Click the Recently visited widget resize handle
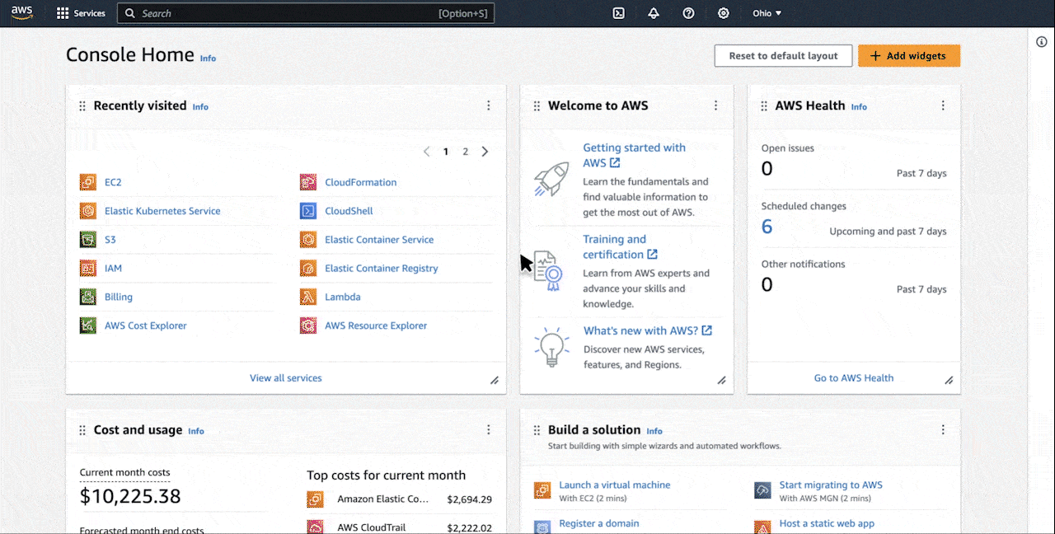 [495, 381]
